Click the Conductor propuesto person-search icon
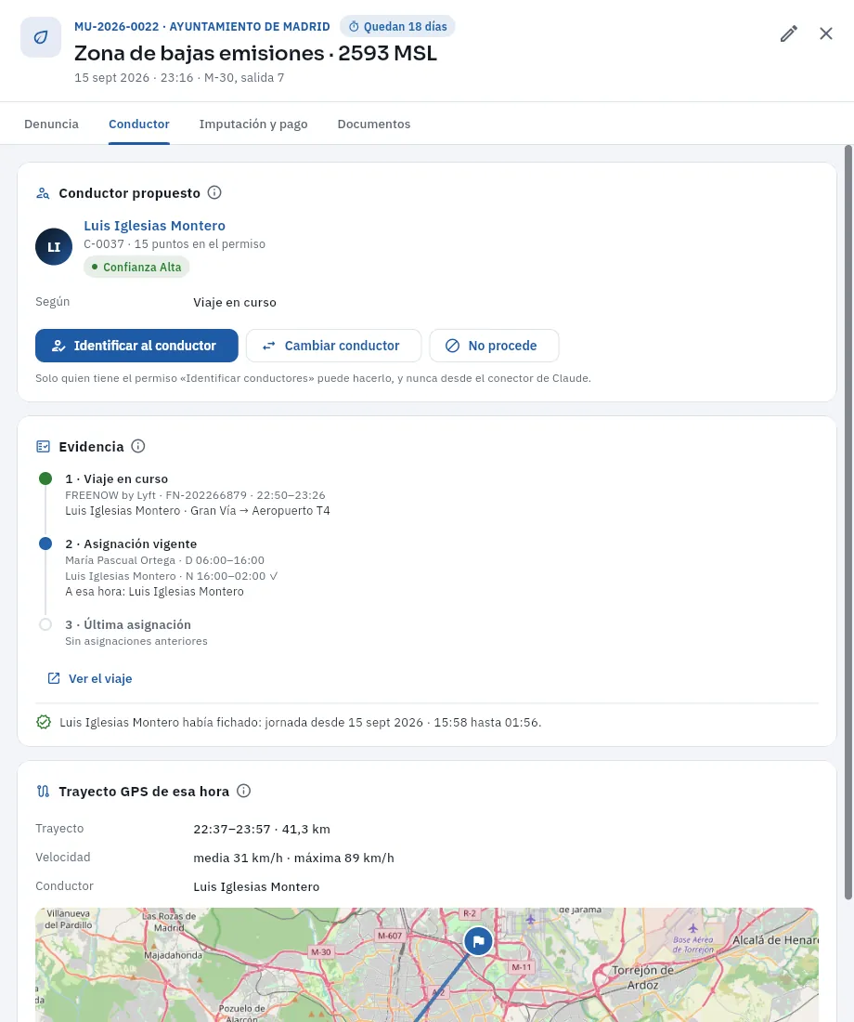This screenshot has height=1022, width=854. (x=43, y=193)
